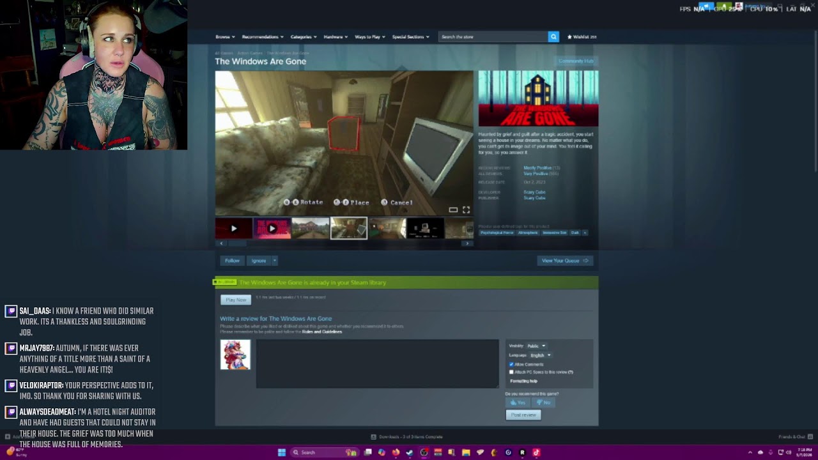Click View Your Queue button

click(565, 261)
